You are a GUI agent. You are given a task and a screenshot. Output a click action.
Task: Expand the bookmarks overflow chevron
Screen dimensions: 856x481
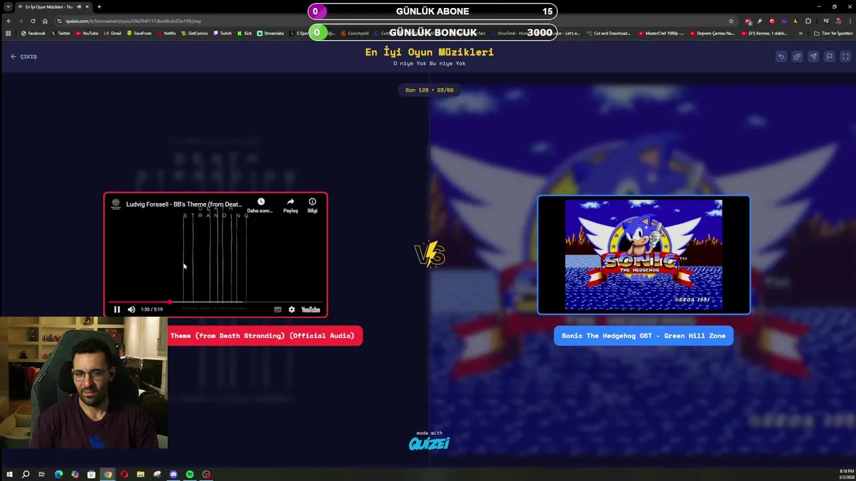pyautogui.click(x=800, y=33)
